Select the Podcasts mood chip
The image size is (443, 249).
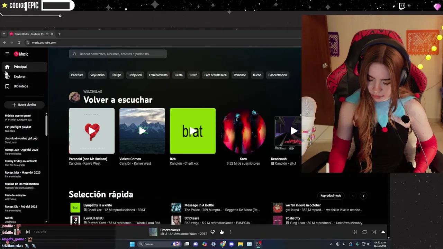pyautogui.click(x=77, y=75)
